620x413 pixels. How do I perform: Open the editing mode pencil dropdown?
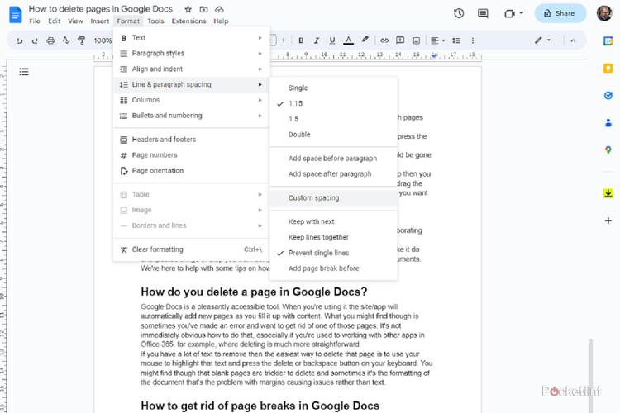click(x=542, y=40)
